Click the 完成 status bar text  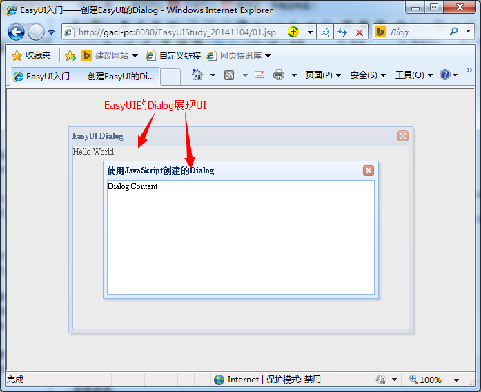click(15, 380)
